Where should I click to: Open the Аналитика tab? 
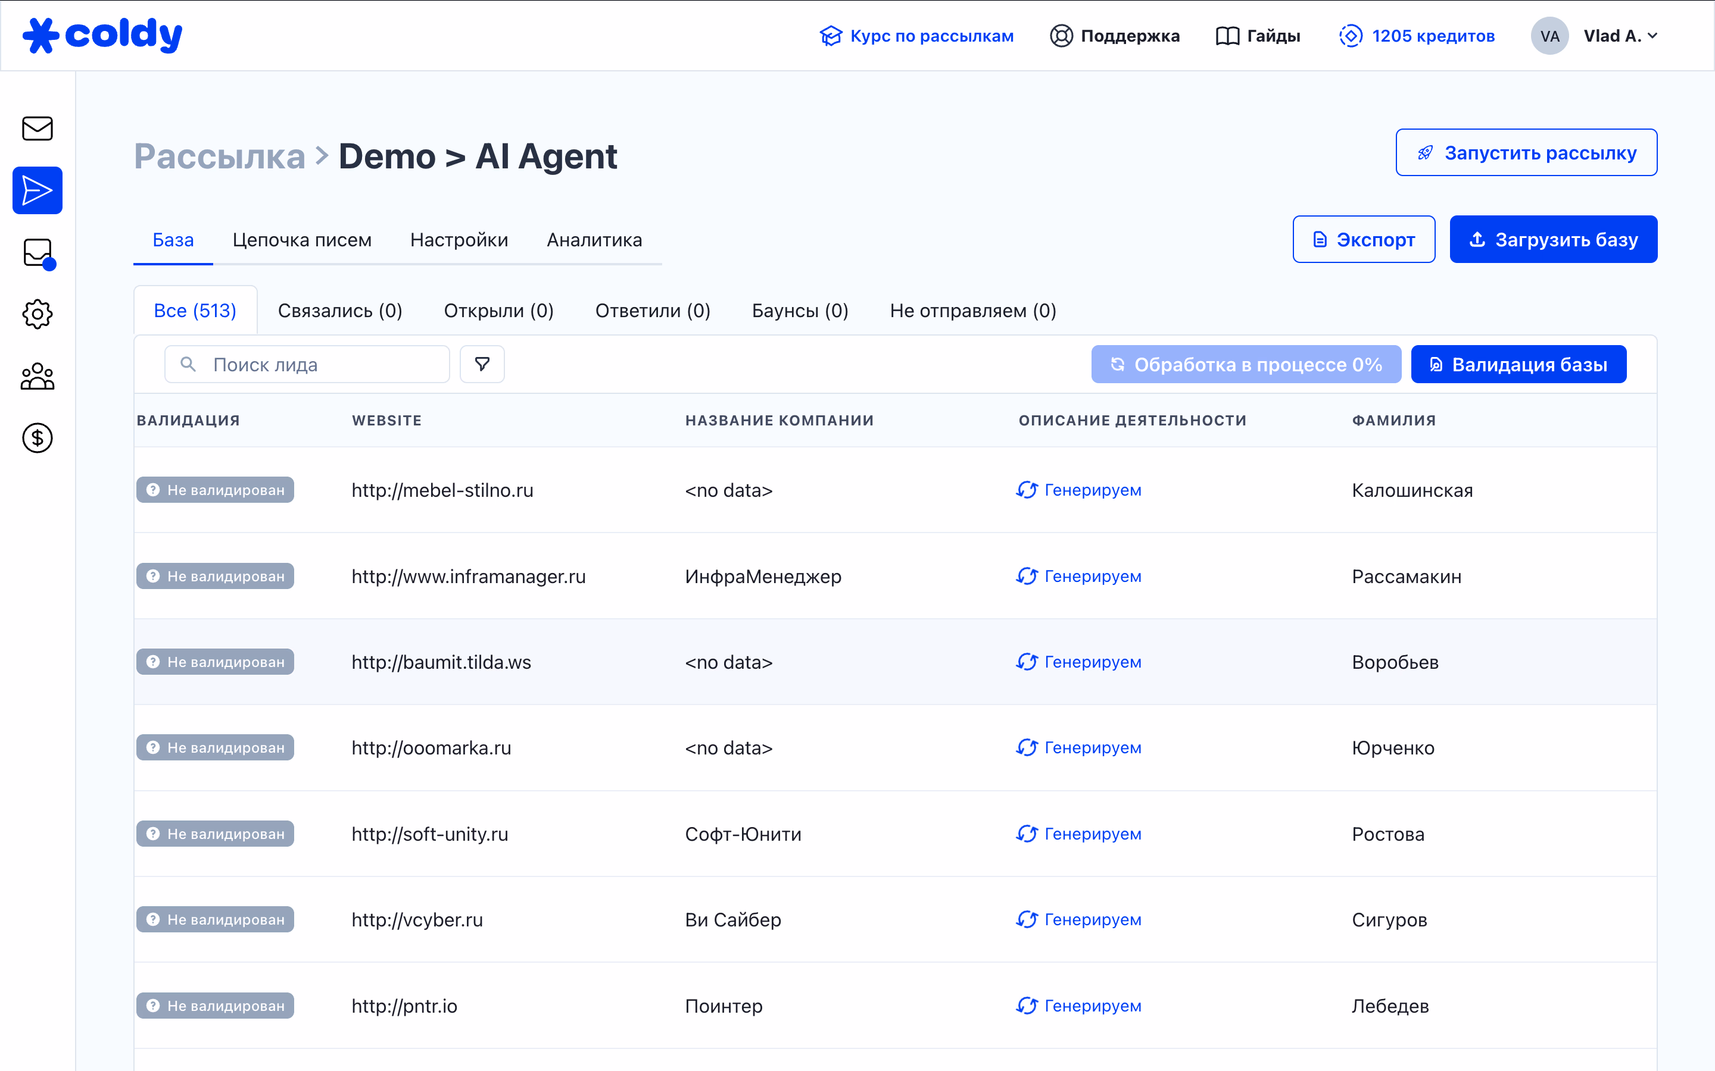tap(594, 240)
